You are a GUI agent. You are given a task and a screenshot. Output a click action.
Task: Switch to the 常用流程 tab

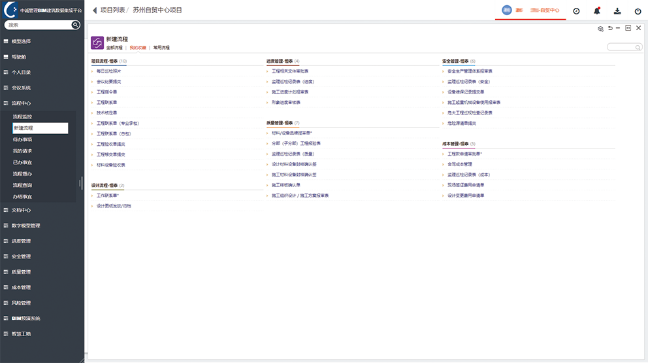coord(161,48)
